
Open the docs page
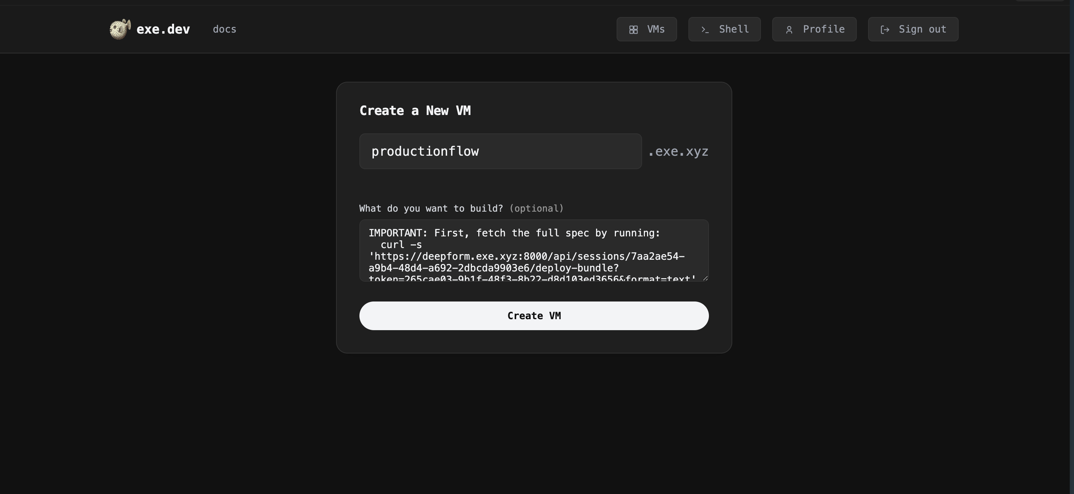tap(224, 29)
